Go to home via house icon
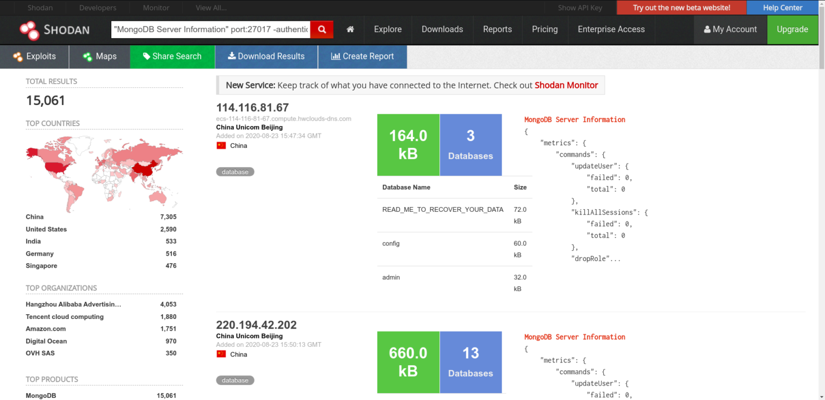Image resolution: width=825 pixels, height=400 pixels. click(350, 29)
